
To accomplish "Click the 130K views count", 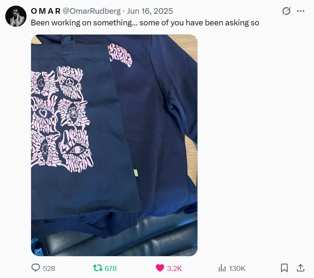I will point(237,268).
